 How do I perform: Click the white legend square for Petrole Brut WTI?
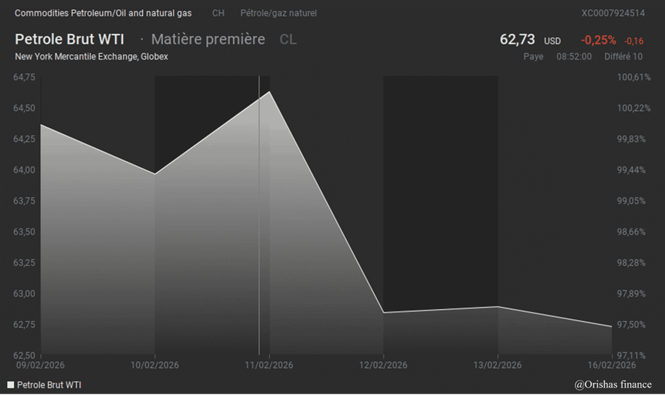(11, 385)
